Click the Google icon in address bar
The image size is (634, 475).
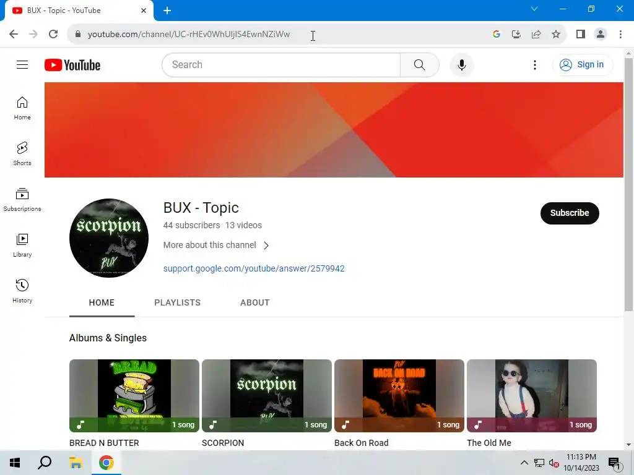(497, 34)
